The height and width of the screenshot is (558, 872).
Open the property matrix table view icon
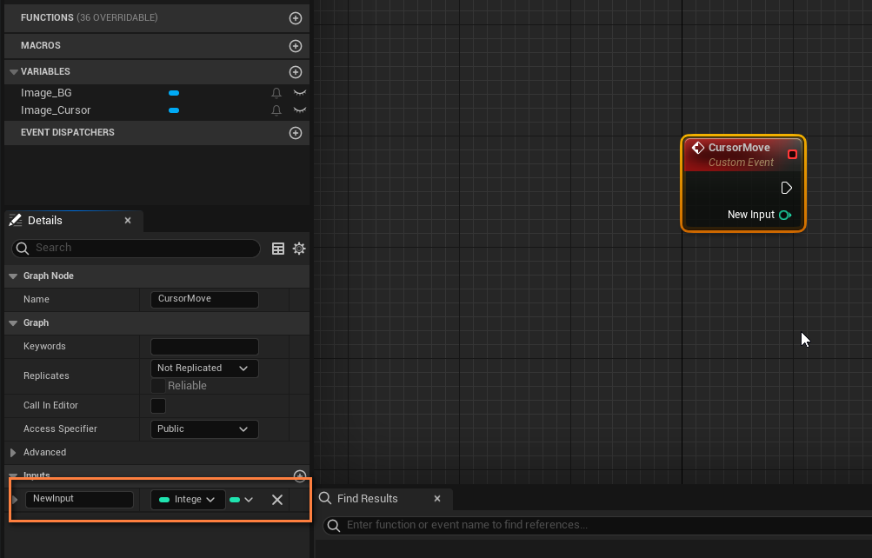point(278,249)
